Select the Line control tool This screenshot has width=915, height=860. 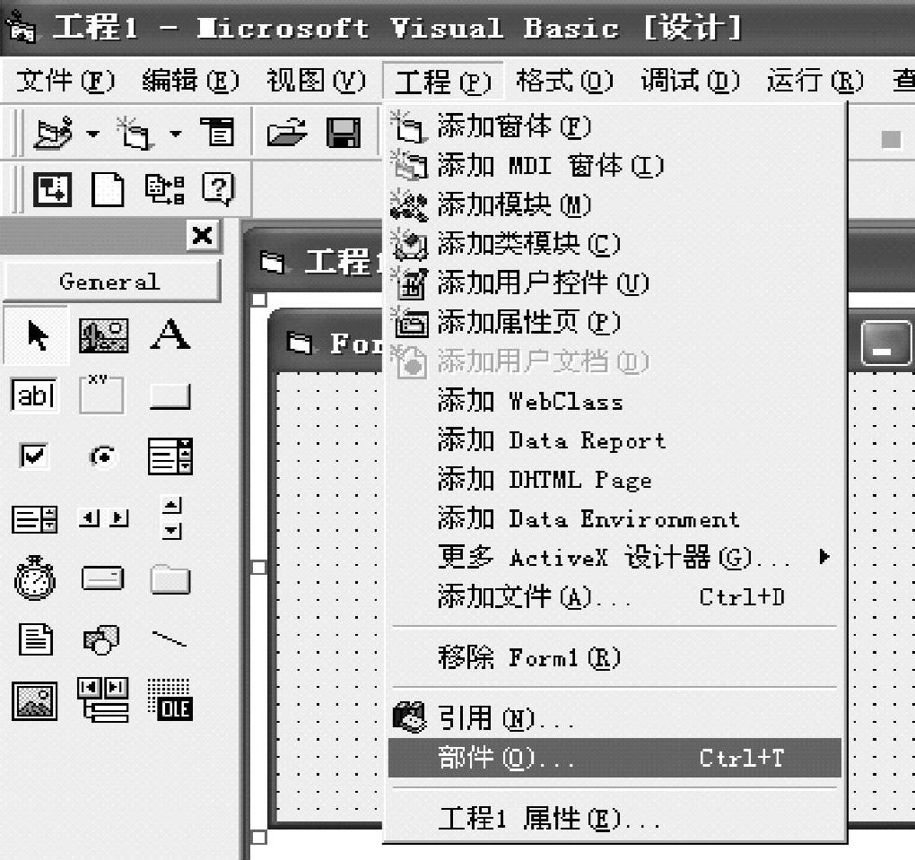click(170, 638)
